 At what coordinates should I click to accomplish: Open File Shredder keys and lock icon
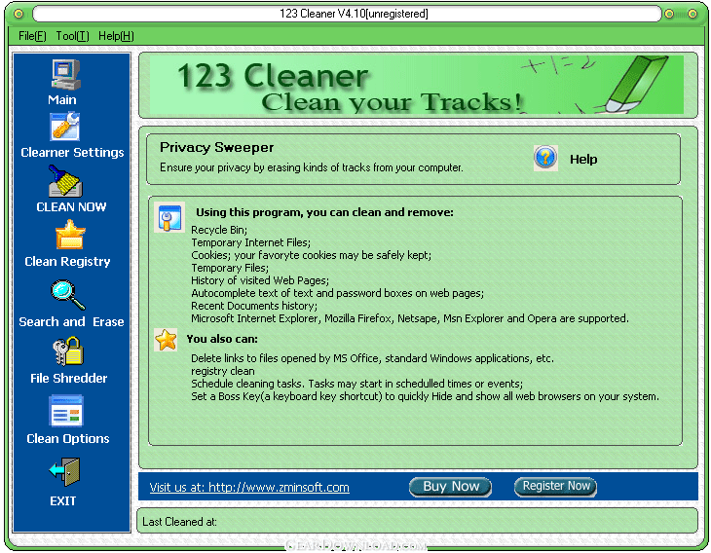[x=68, y=351]
